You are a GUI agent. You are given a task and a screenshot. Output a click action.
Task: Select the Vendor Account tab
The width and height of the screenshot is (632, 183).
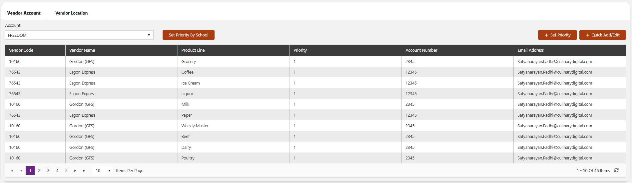click(x=24, y=13)
